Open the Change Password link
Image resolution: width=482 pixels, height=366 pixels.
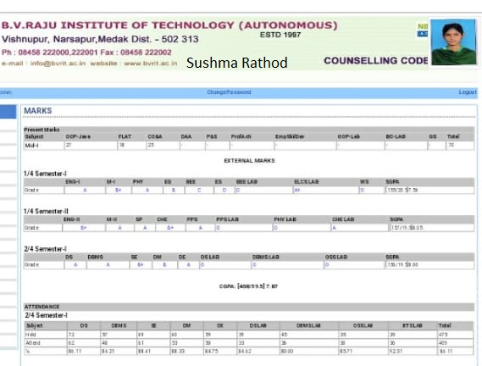(229, 92)
